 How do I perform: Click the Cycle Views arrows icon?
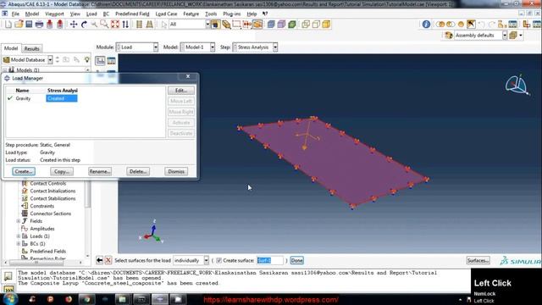(x=125, y=25)
